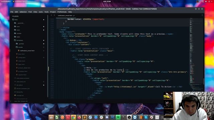This screenshot has height=120, width=214.
Task: Open the Sublime Text app menu in top bar
Action: click(x=20, y=1)
